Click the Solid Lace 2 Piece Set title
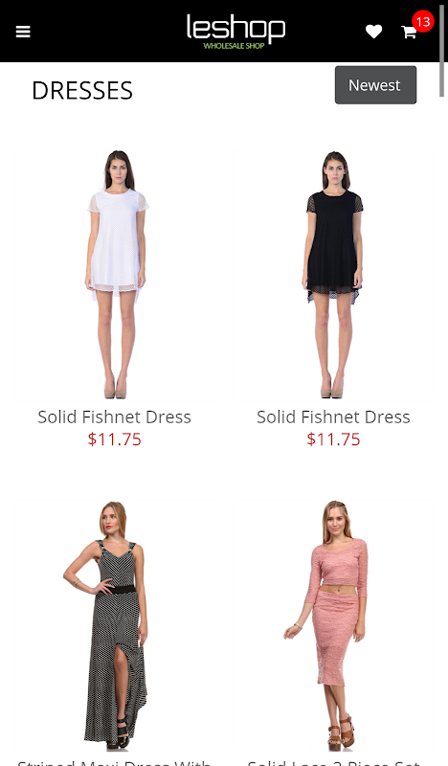448x766 pixels. (333, 762)
